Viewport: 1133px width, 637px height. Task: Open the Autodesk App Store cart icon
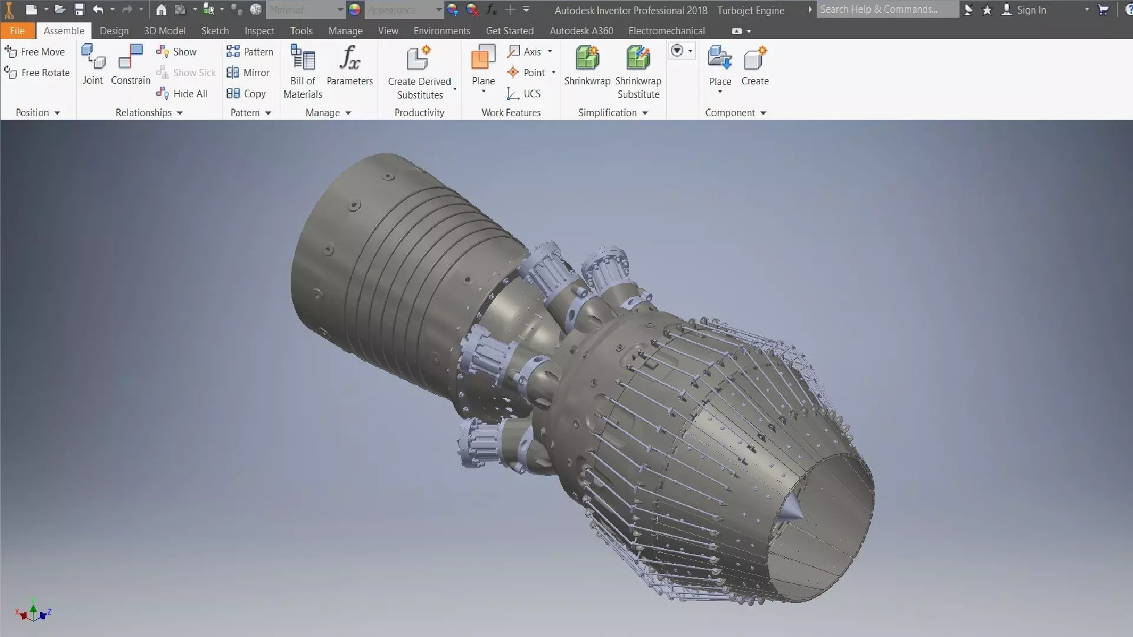(x=1103, y=9)
